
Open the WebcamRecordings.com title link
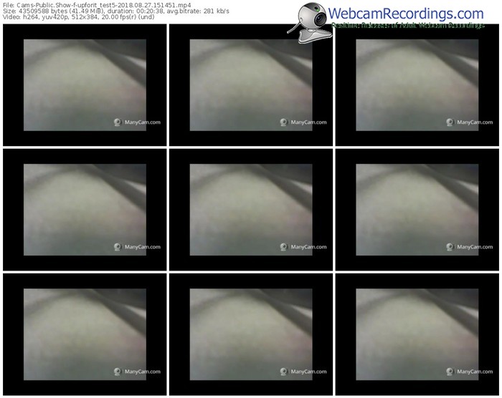[x=406, y=14]
